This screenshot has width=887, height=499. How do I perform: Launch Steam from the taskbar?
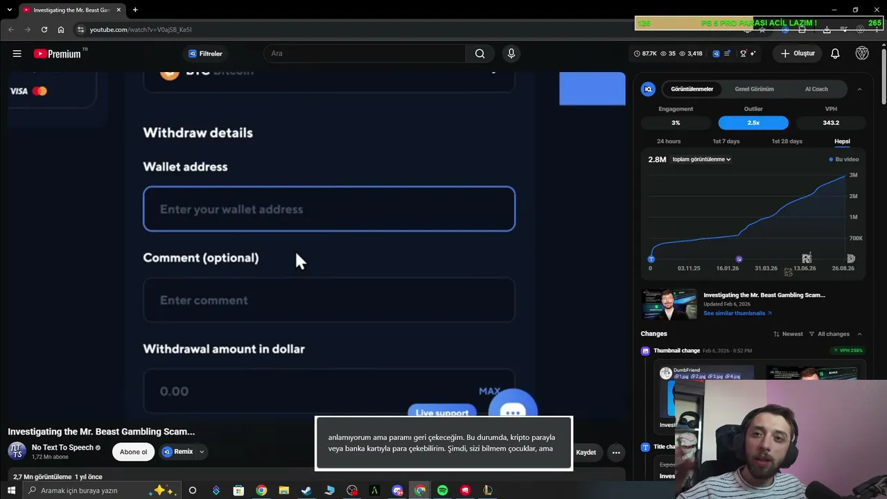pos(306,491)
